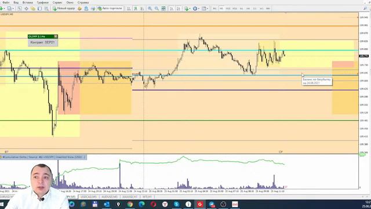Open the Вставка menu

28,2
